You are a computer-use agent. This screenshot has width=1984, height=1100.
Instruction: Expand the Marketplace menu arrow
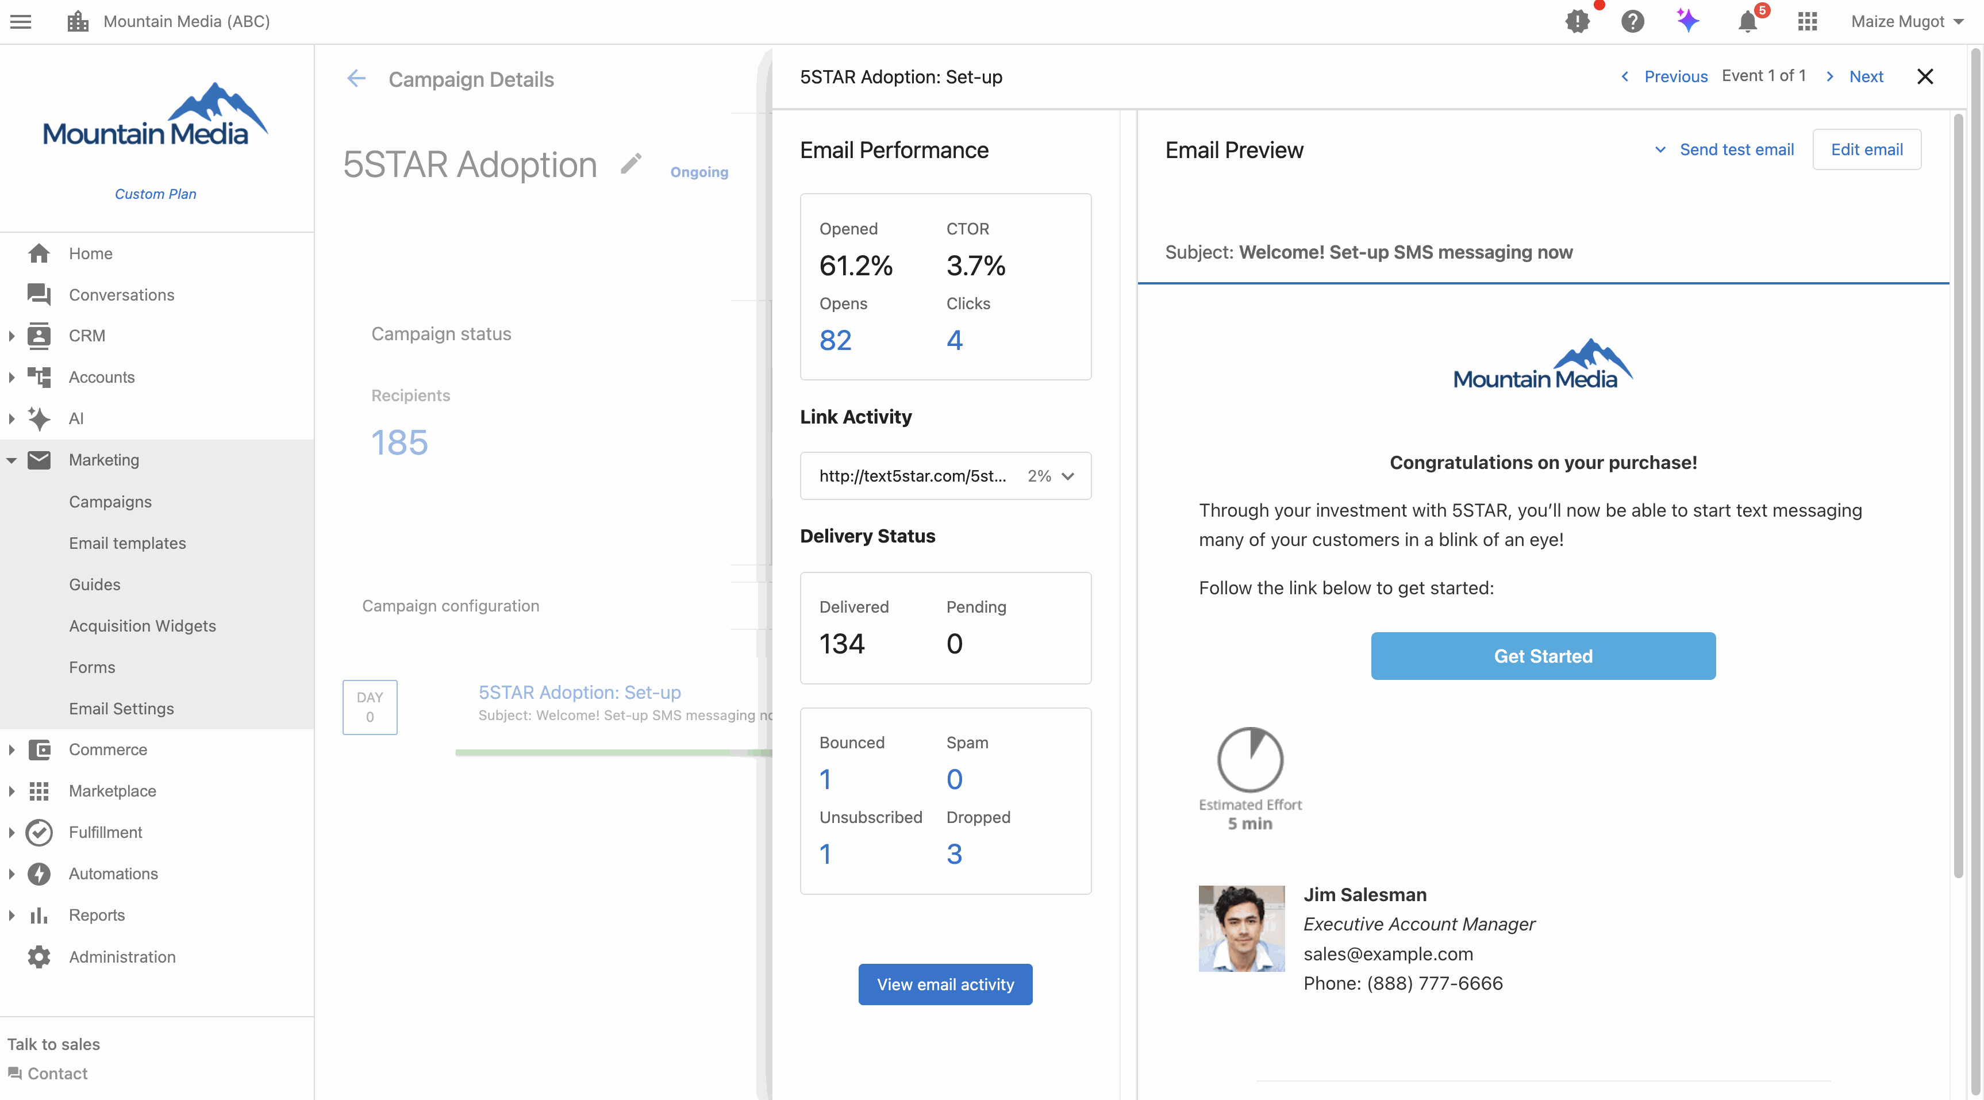click(x=11, y=791)
